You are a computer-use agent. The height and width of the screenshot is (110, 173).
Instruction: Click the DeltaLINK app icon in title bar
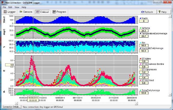tap(3, 3)
